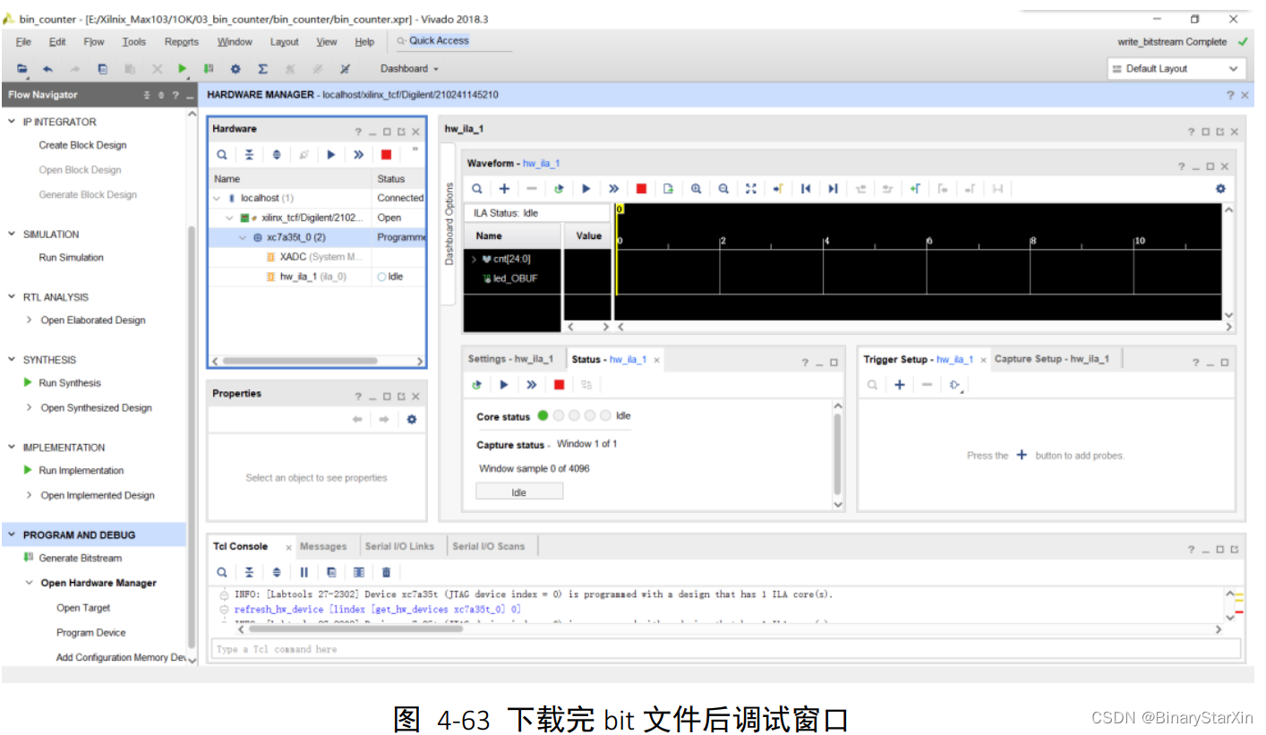Toggle auto re-trigger in Status panel toolbar
Viewport: 1266px width, 735px height.
click(477, 385)
